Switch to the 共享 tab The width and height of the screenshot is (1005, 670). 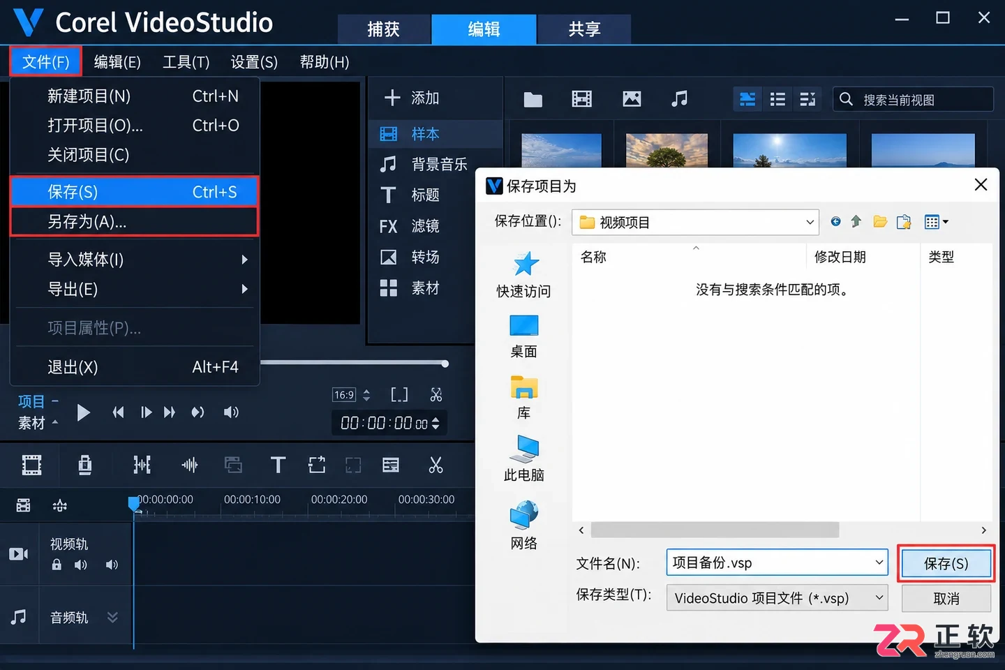pyautogui.click(x=584, y=29)
